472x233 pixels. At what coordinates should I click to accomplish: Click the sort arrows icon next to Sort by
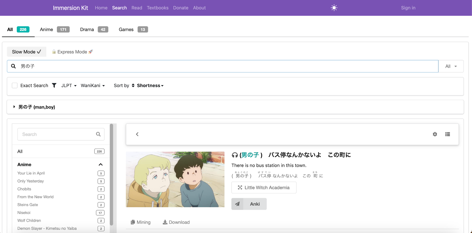tap(133, 86)
